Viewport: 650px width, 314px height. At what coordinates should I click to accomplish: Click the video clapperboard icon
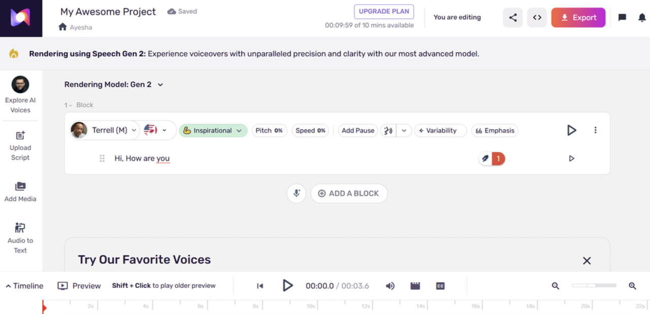(415, 286)
